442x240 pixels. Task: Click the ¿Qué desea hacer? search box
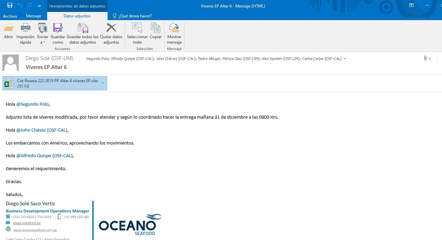pyautogui.click(x=135, y=16)
